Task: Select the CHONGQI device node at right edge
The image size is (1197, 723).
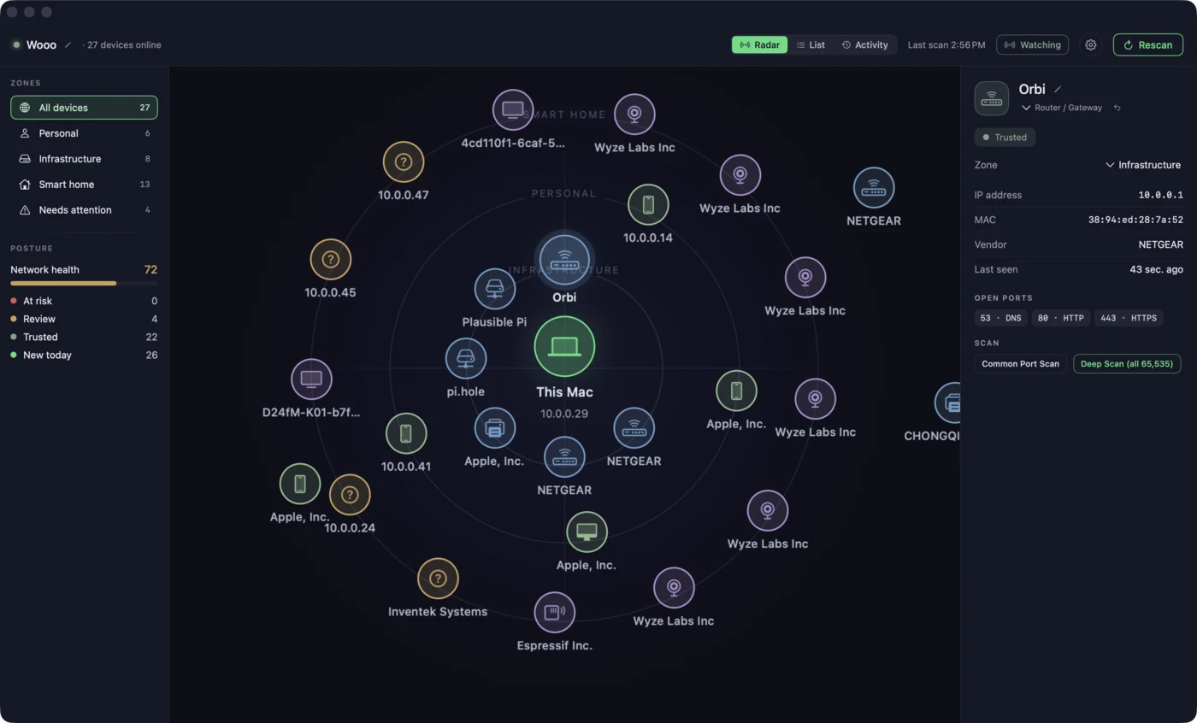Action: point(947,403)
